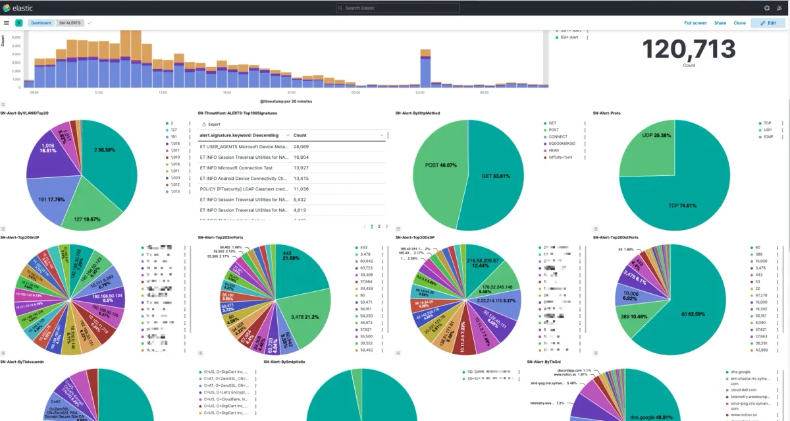The width and height of the screenshot is (790, 421).
Task: Click the Edit button
Action: (768, 22)
